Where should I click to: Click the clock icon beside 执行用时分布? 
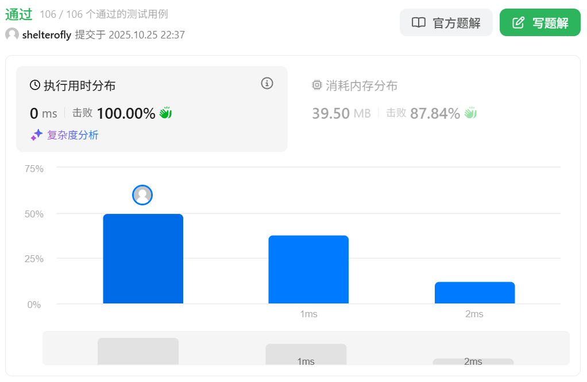[x=35, y=85]
